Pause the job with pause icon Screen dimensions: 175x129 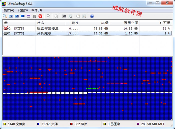pyautogui.click(x=35, y=16)
